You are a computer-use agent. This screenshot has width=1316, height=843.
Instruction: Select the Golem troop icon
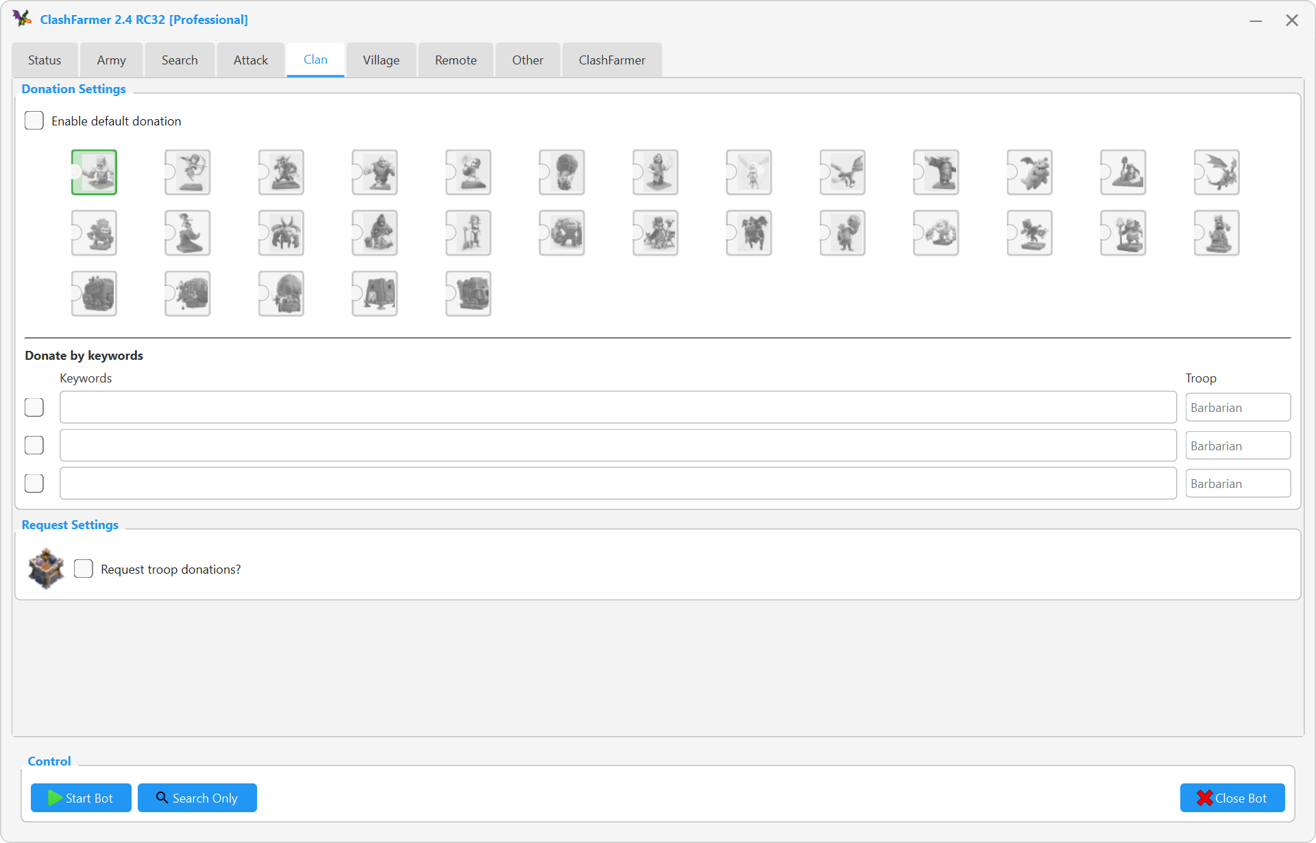point(562,233)
